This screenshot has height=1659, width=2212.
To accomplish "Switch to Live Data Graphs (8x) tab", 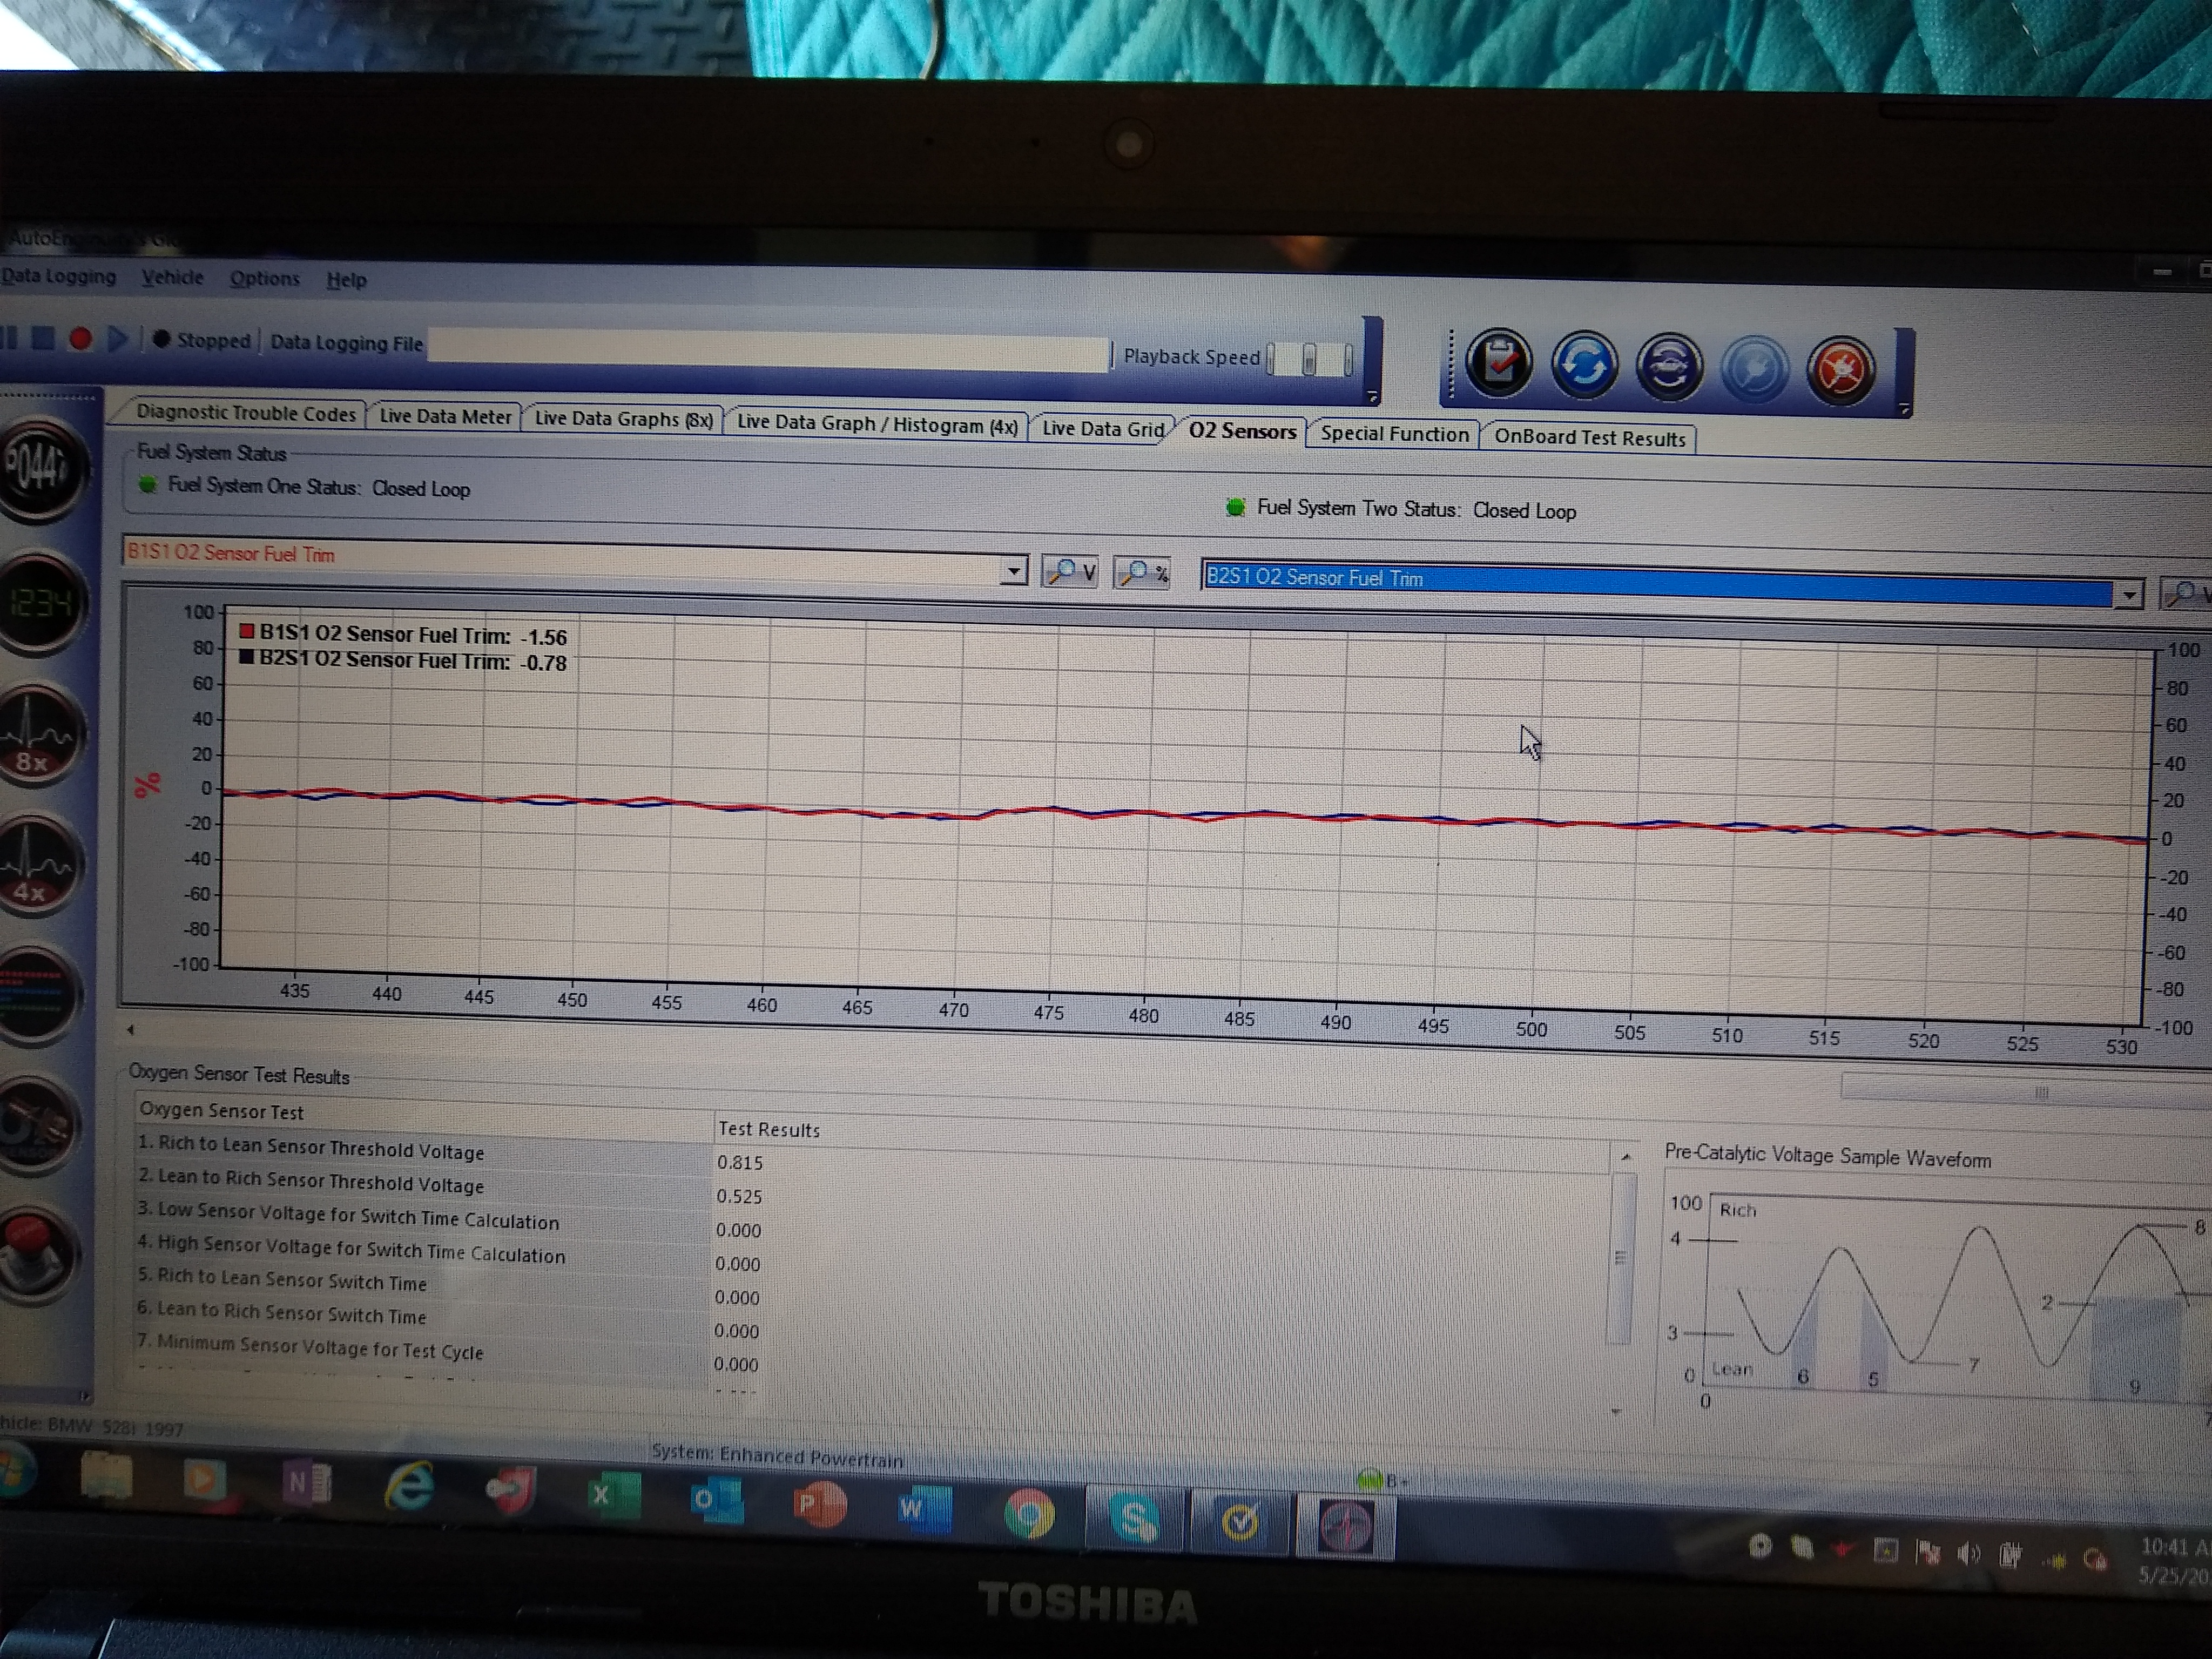I will (x=623, y=419).
